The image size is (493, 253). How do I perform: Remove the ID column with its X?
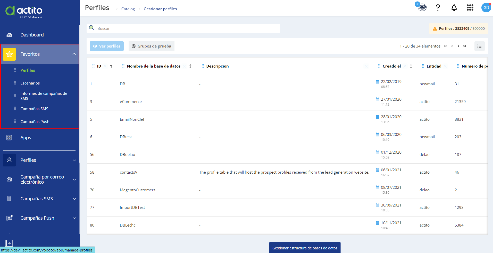105,66
